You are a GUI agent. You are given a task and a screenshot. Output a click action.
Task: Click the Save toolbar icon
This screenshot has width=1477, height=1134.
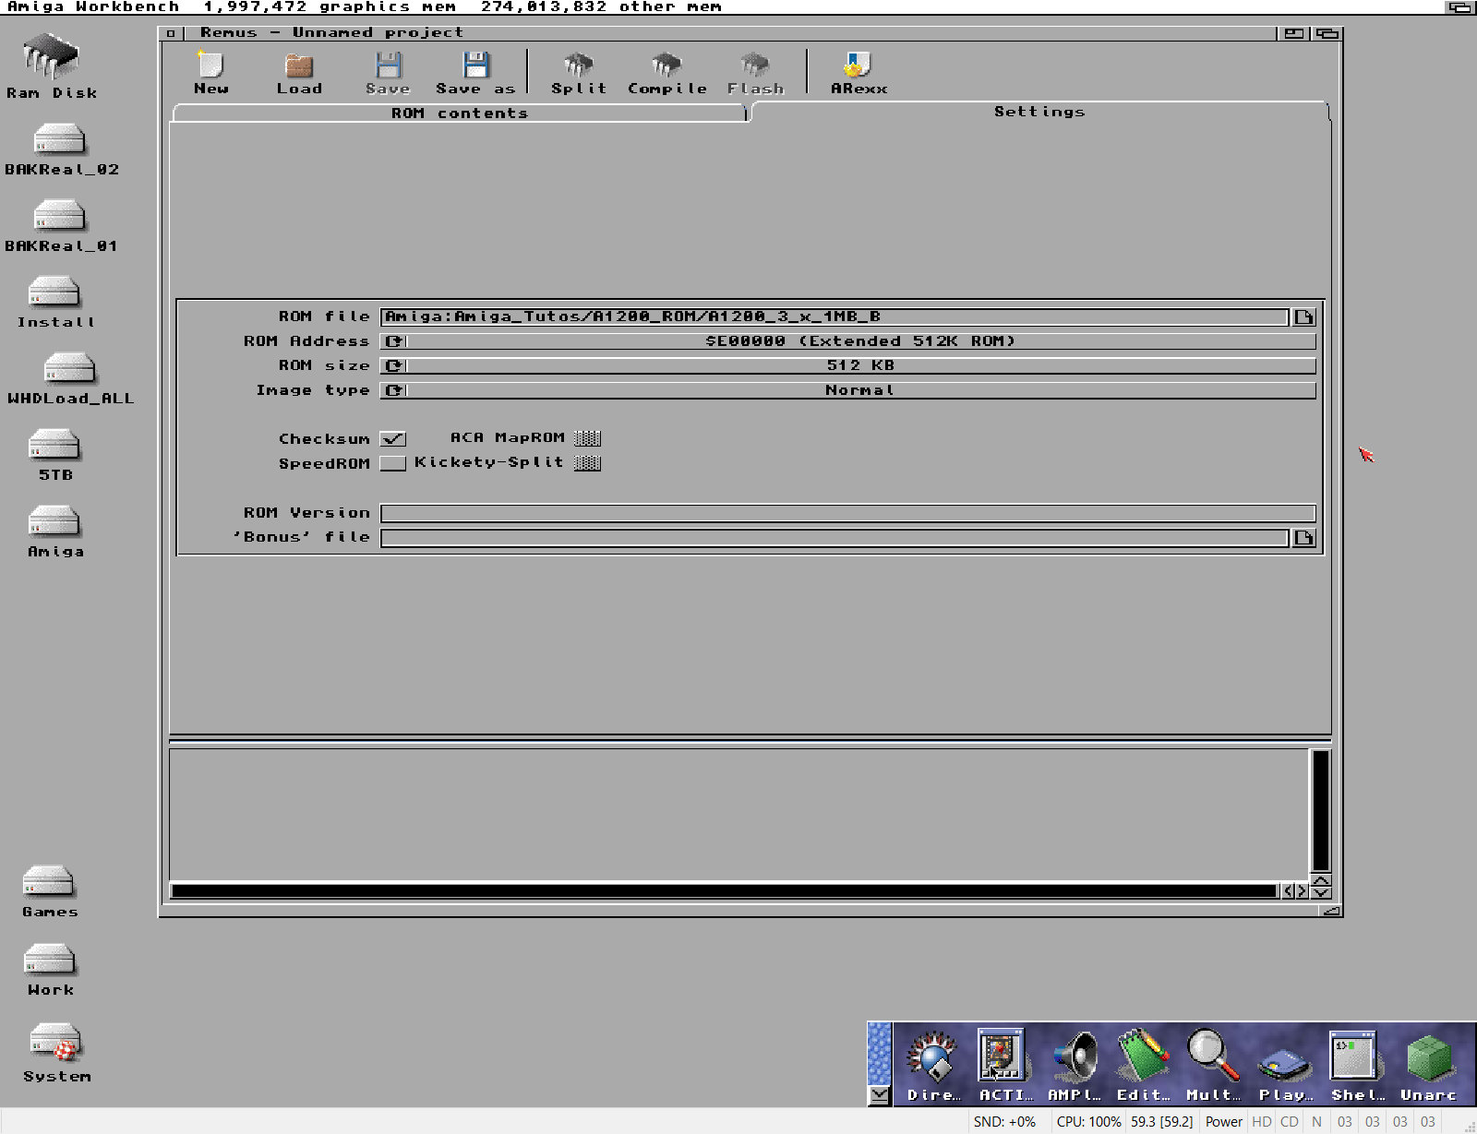tap(388, 73)
